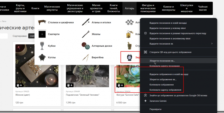Open Магические украшения и аксессуары navigation item

pos(75,8)
